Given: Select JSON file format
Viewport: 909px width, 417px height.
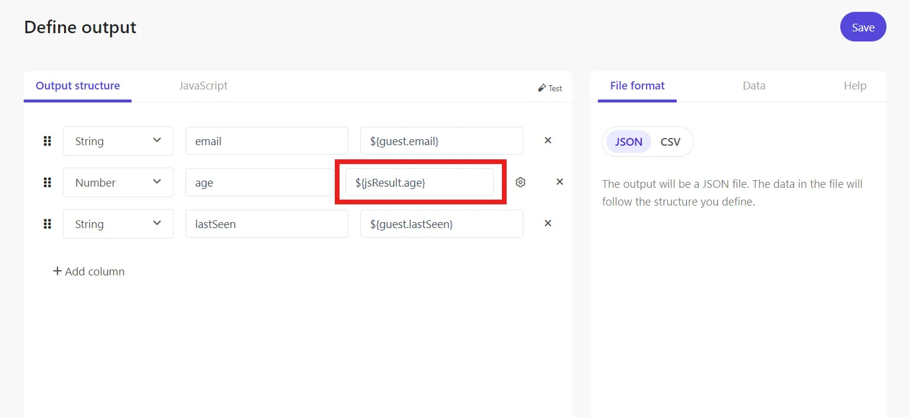Looking at the screenshot, I should 629,142.
